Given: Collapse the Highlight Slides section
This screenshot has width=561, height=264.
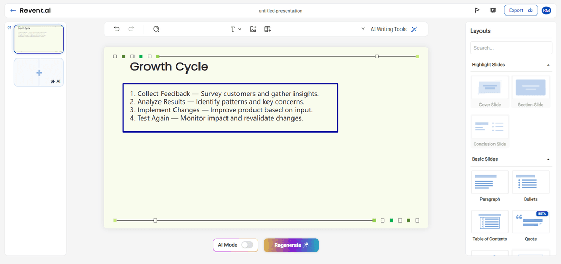Looking at the screenshot, I should click(x=548, y=65).
